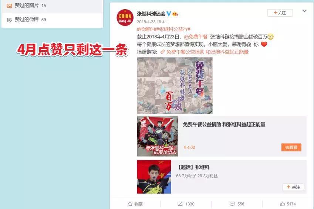Open the liked pictures icon 赞过的图片
Screen dimensions: 314x209
pyautogui.click(x=9, y=6)
